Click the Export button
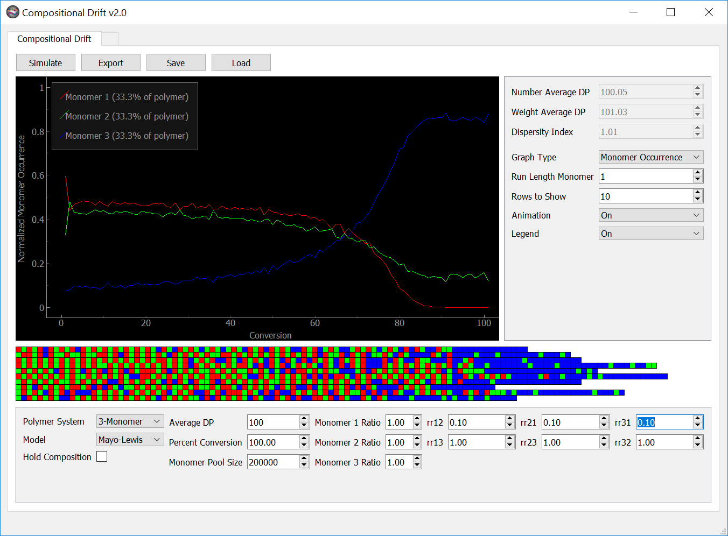Viewport: 728px width, 536px height. [111, 63]
